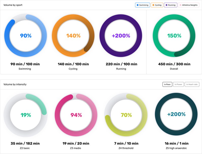Toggle the Swimming legend filter

(142, 5)
